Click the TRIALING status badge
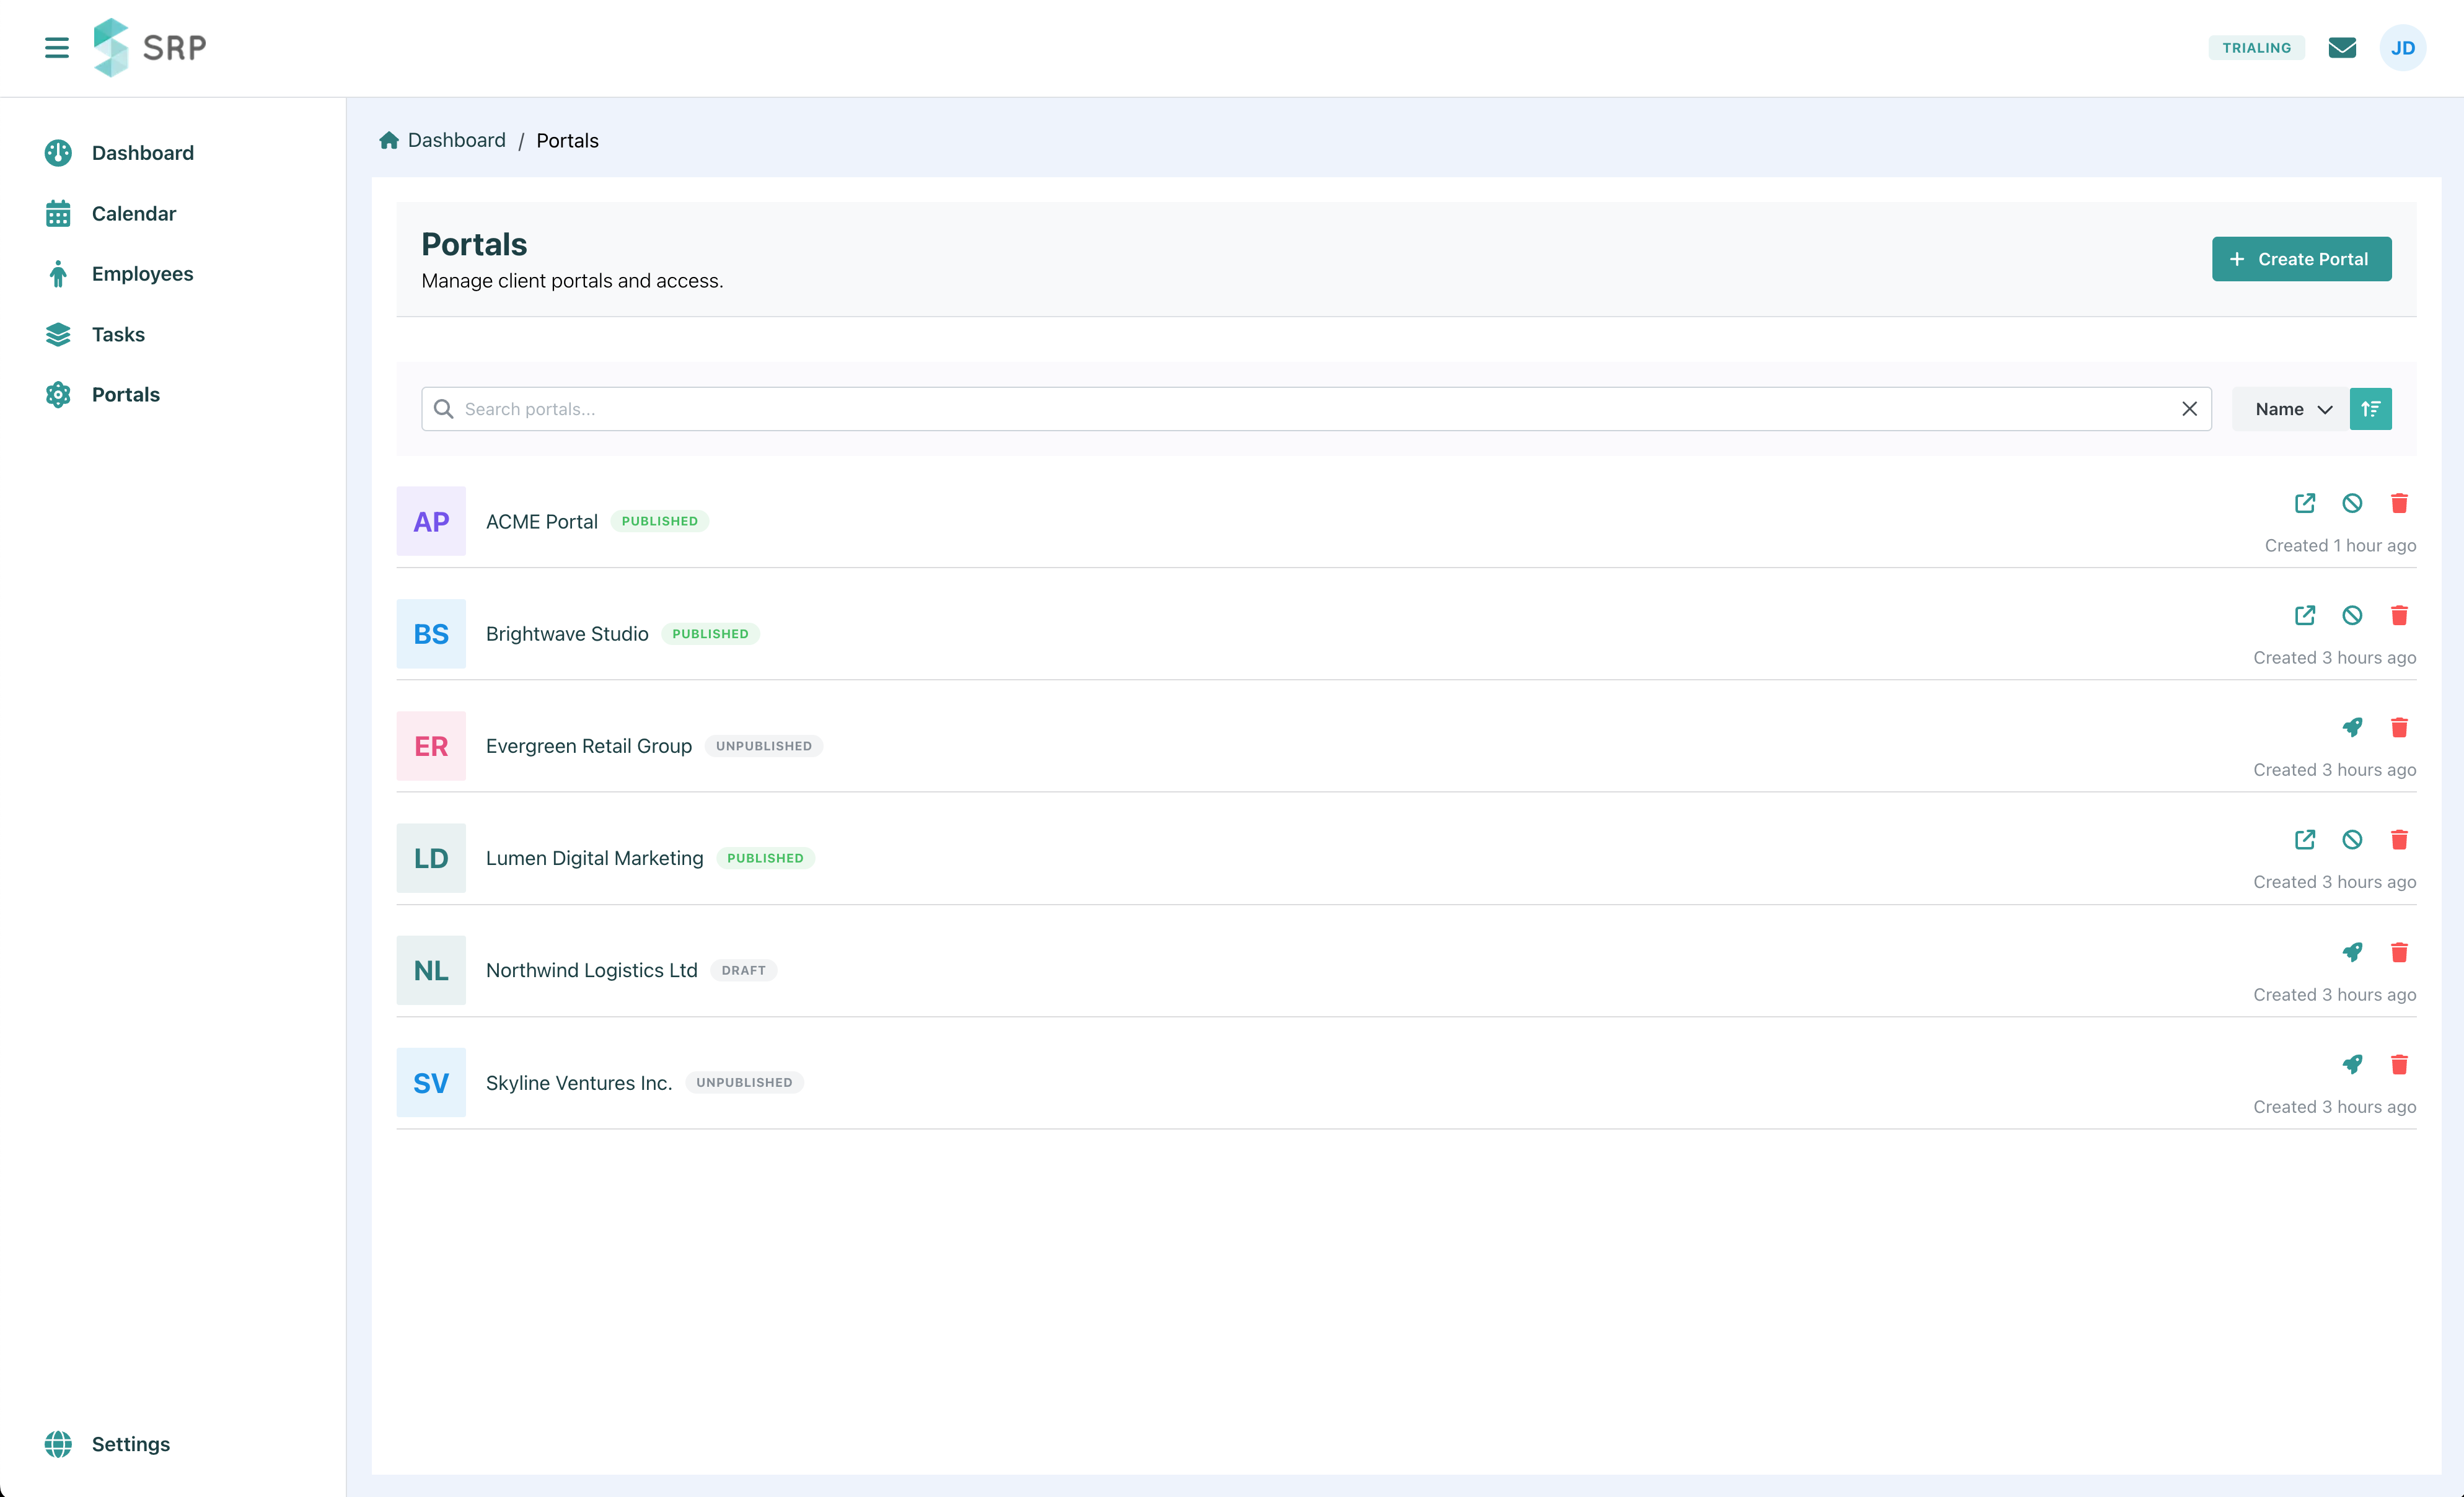Viewport: 2464px width, 1497px height. 2256,48
